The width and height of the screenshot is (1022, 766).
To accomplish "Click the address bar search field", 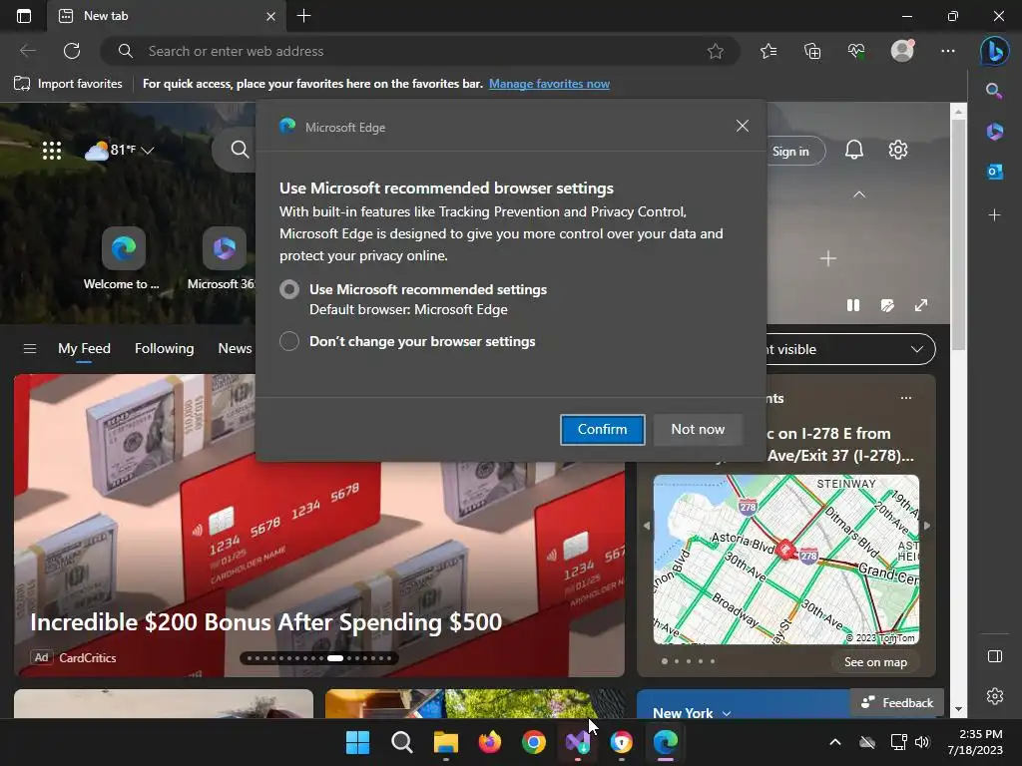I will pos(420,51).
